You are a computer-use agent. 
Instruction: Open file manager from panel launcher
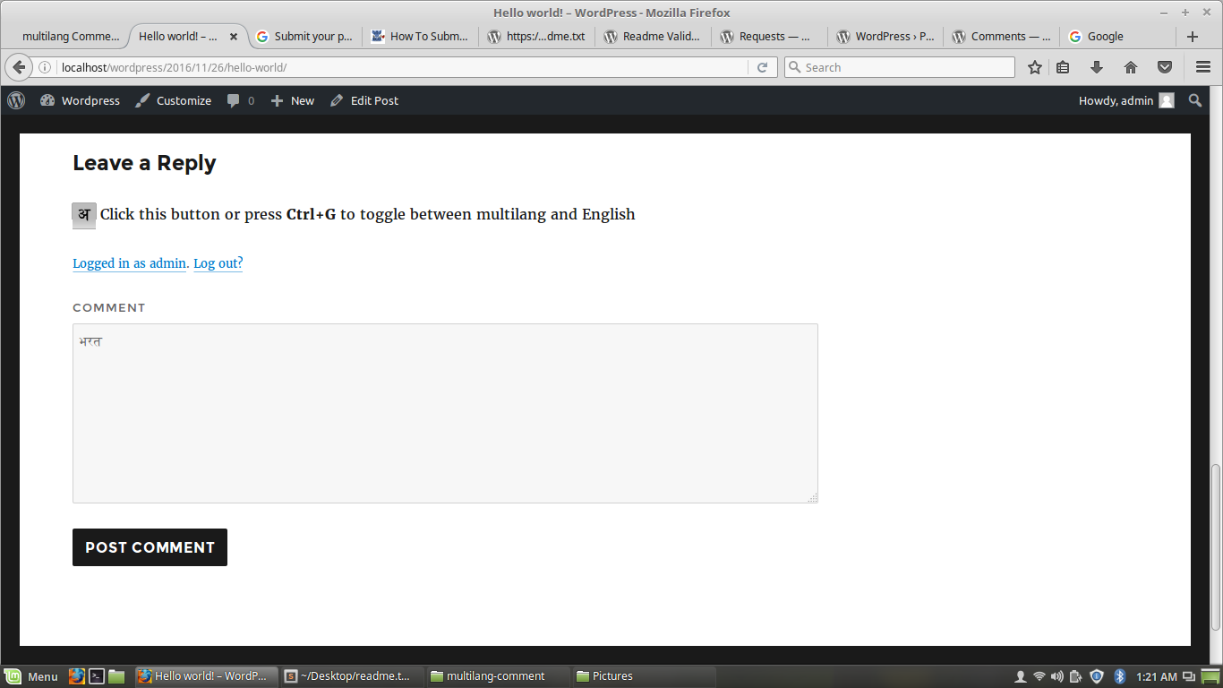tap(116, 676)
